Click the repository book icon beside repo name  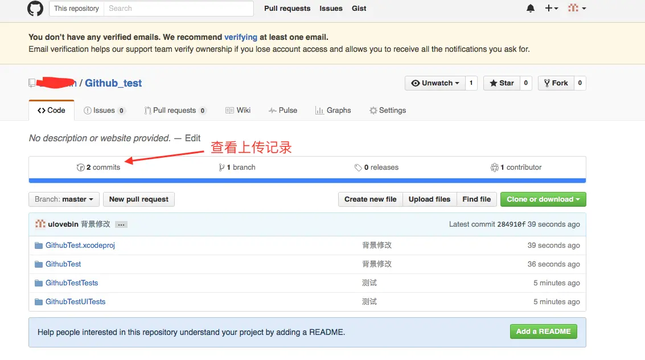coord(32,83)
